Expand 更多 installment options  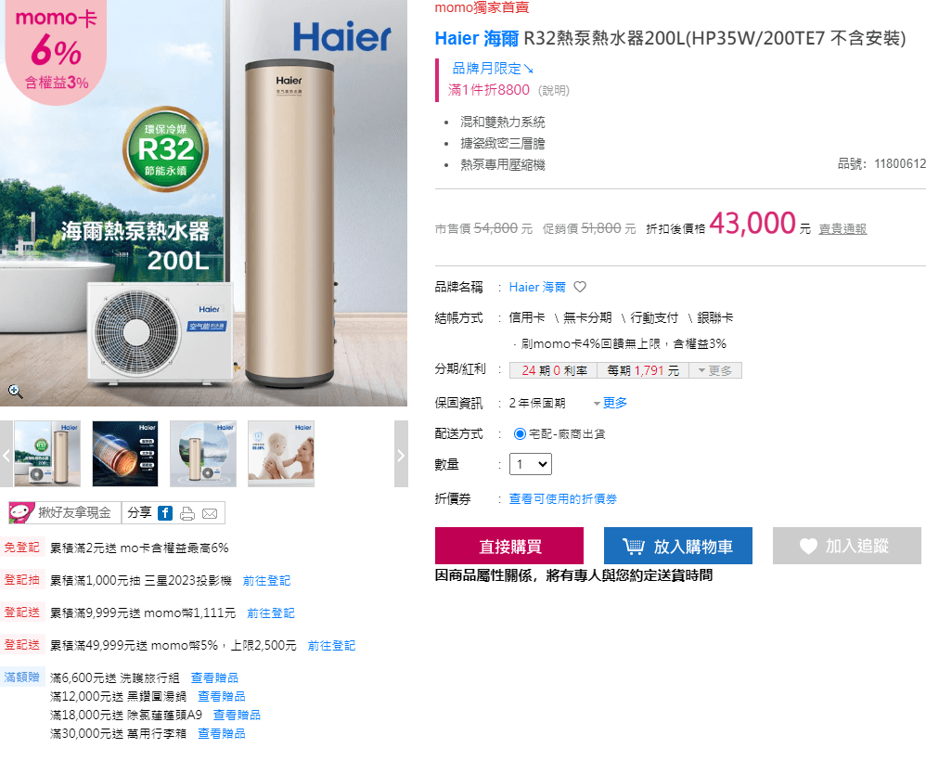coord(715,370)
